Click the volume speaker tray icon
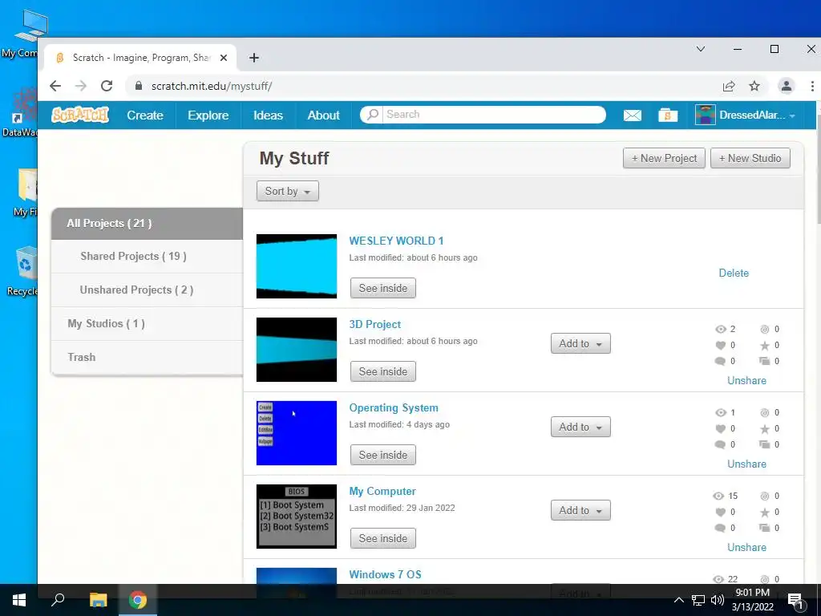 717,600
